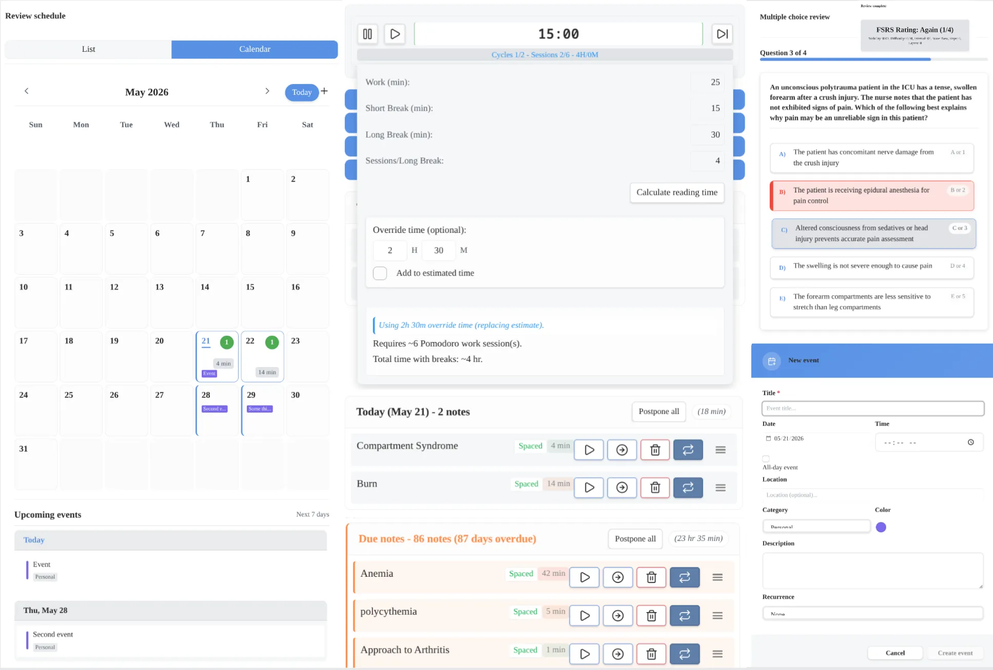Screen dimensions: 993x670
Task: Toggle repeat icon for Anemia
Action: point(685,577)
